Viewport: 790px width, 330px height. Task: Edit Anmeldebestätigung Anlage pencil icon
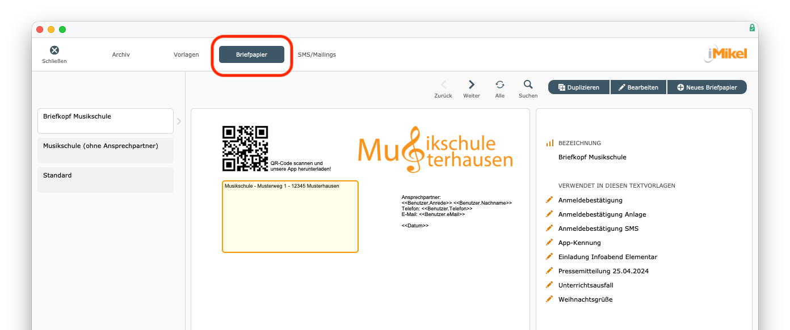tap(549, 214)
